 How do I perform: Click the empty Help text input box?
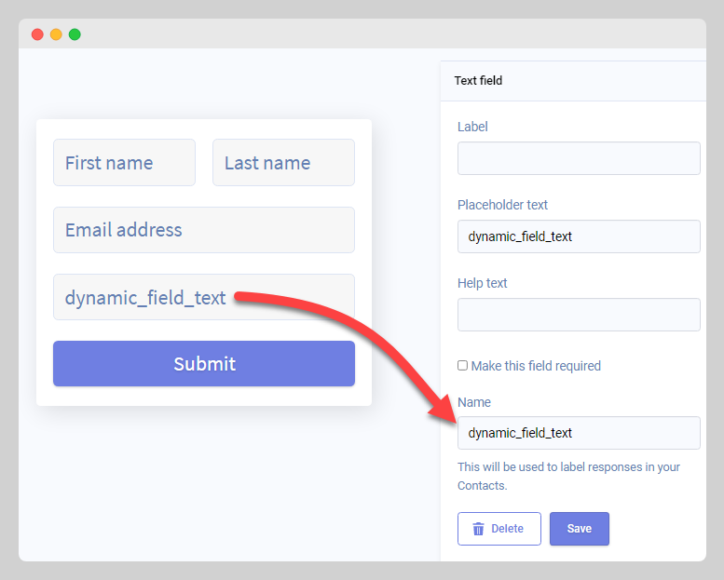click(578, 315)
